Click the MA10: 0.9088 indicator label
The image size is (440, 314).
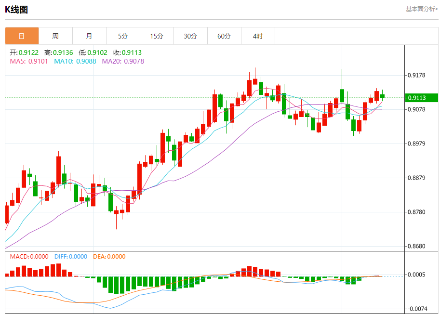75,61
